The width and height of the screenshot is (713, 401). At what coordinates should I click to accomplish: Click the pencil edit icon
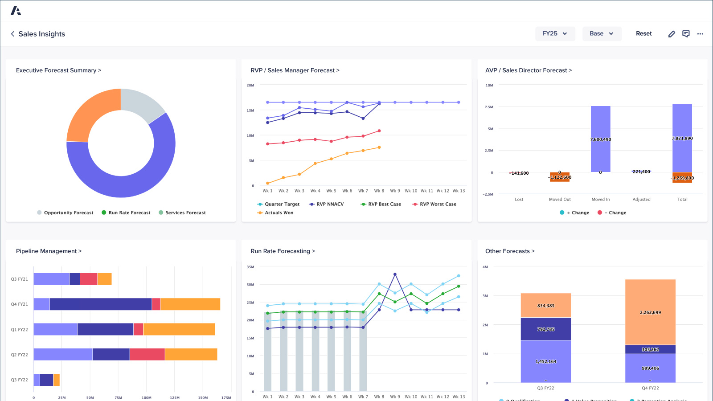(x=672, y=34)
